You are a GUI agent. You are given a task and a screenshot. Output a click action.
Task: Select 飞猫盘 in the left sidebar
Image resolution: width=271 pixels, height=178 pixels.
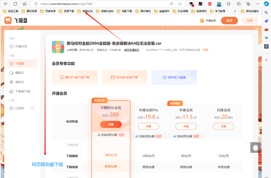[x=22, y=64]
